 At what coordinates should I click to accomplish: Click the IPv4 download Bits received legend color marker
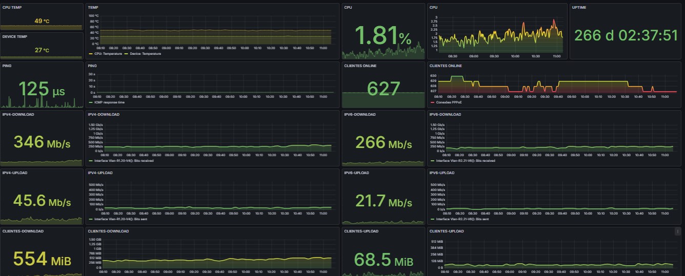point(90,161)
